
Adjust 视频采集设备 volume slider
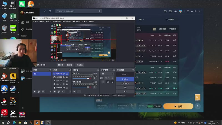point(81,87)
